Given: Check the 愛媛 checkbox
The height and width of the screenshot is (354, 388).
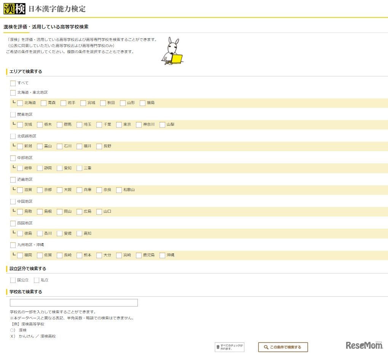Looking at the screenshot, I should point(60,234).
